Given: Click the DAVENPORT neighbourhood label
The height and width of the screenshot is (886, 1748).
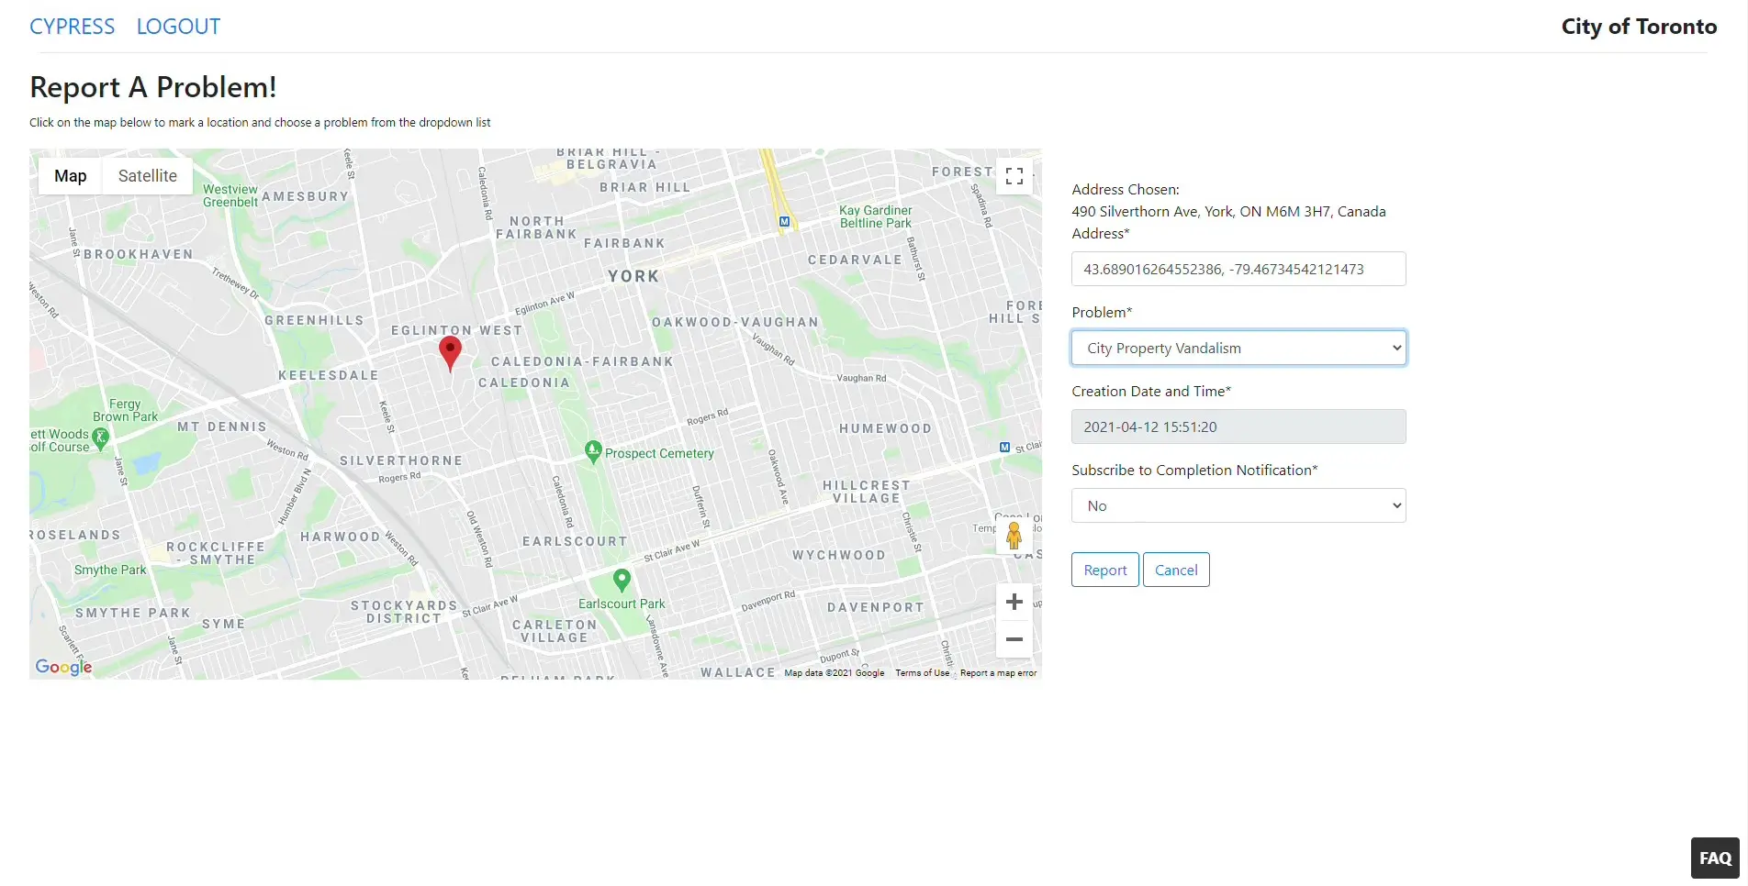Looking at the screenshot, I should coord(876,607).
